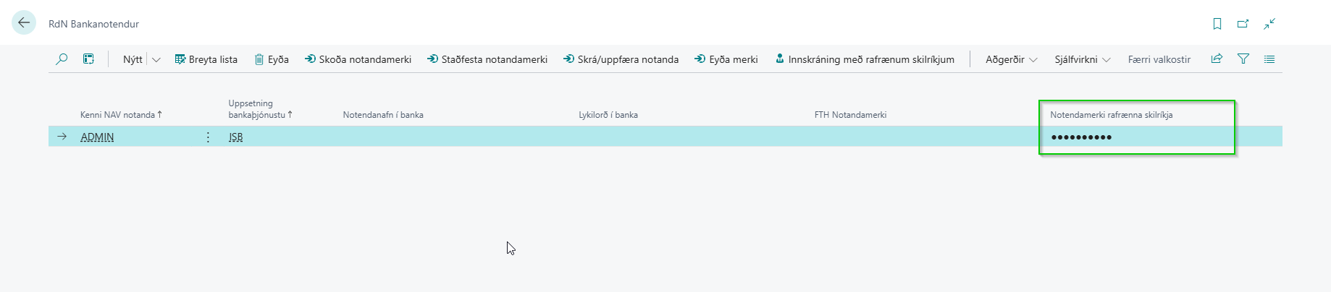
Task: Click the share icon in toolbar
Action: click(1217, 59)
